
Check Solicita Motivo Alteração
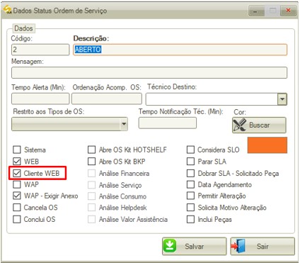tap(190, 208)
